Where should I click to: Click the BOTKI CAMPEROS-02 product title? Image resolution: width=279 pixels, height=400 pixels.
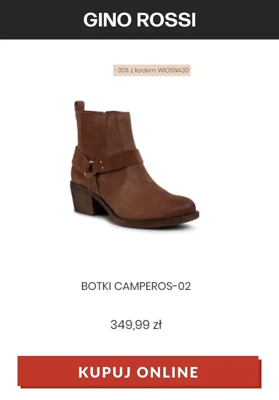pyautogui.click(x=136, y=286)
